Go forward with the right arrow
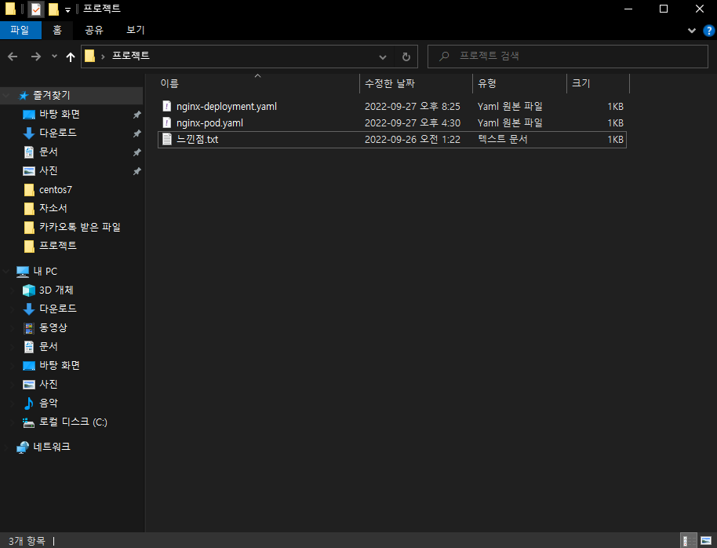 click(35, 57)
